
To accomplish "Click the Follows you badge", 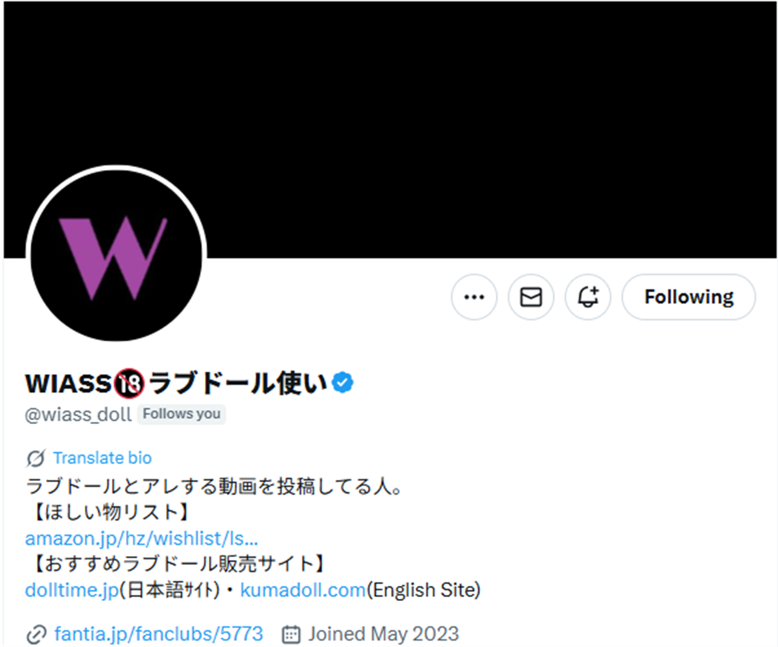I will [x=182, y=414].
